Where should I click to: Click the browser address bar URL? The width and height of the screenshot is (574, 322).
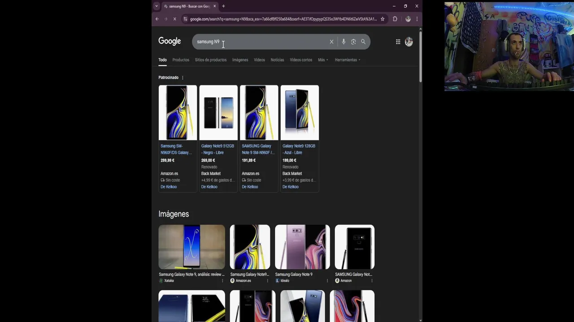[x=283, y=19]
